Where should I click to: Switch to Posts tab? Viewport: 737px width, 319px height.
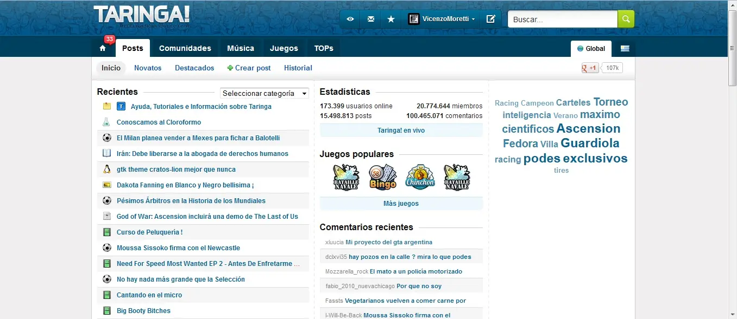point(133,48)
